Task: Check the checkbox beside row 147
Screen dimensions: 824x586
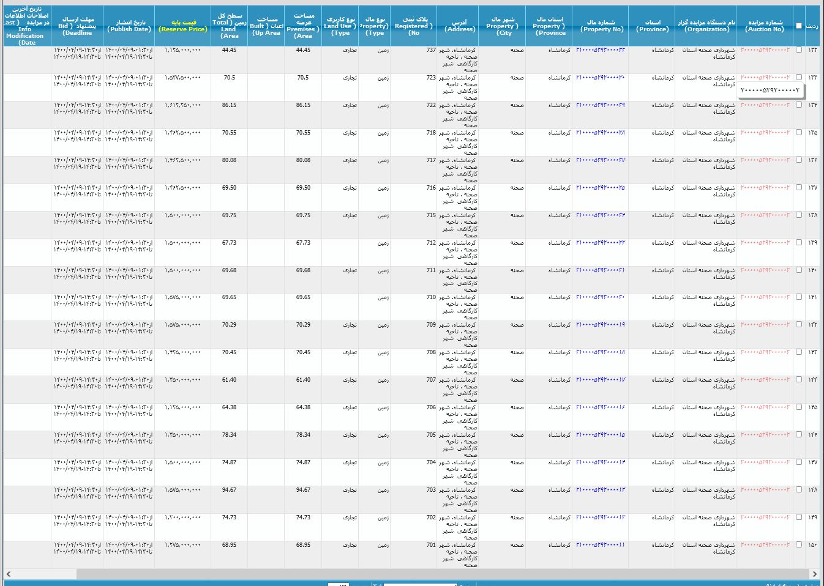Action: click(799, 462)
